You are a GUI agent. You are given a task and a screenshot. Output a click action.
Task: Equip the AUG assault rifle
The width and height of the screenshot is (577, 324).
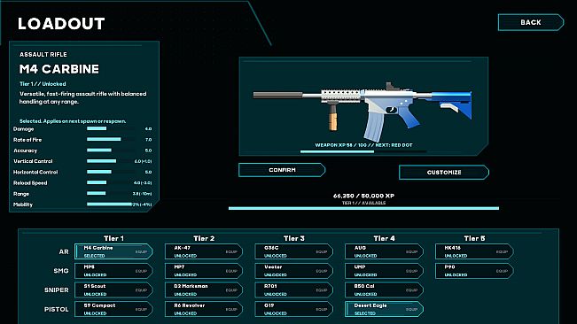coord(384,251)
